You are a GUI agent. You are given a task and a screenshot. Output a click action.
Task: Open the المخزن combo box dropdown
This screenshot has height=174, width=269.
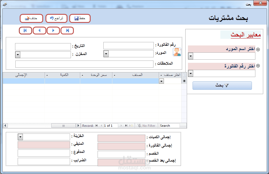click(x=18, y=54)
